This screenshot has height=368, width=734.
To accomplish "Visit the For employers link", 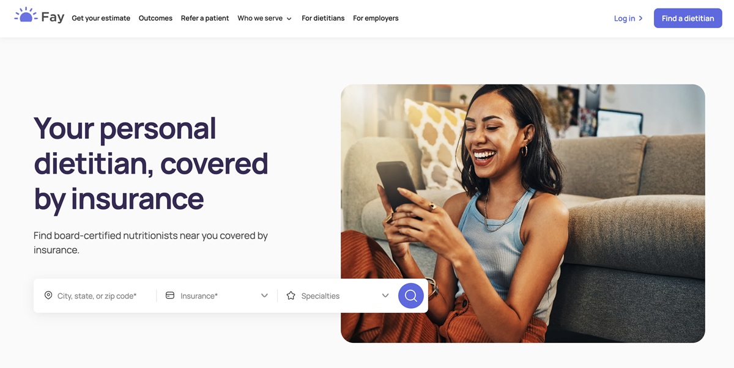I will [x=376, y=18].
